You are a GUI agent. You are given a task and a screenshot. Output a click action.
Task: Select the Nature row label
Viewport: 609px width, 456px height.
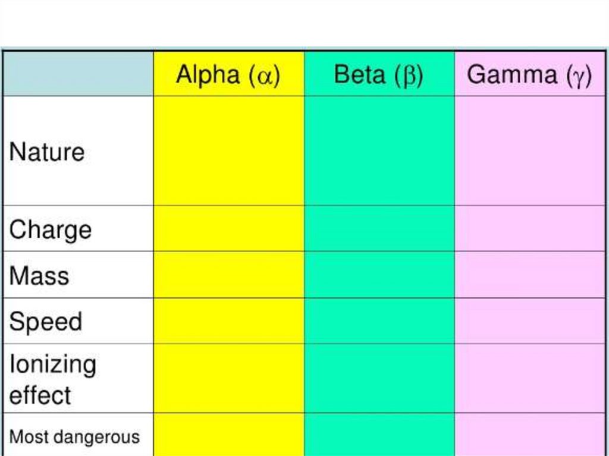click(47, 152)
